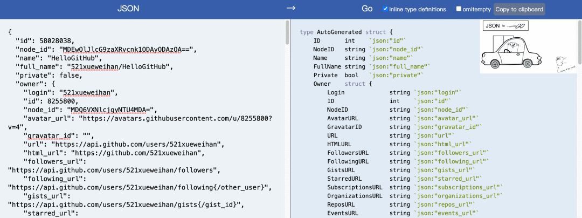Click the FollowingURL string field line
The height and width of the screenshot is (218, 582).
[408, 161]
